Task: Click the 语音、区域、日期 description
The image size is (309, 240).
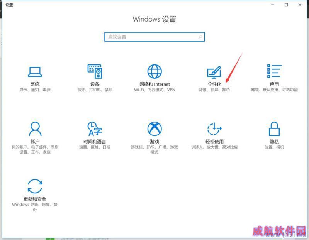Action: tap(95, 147)
